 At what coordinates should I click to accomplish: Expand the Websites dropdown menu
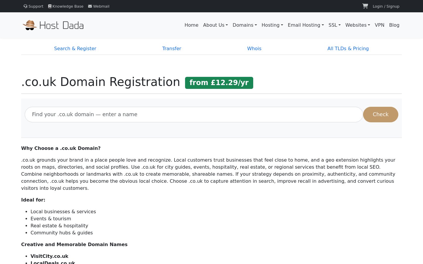coord(358,25)
